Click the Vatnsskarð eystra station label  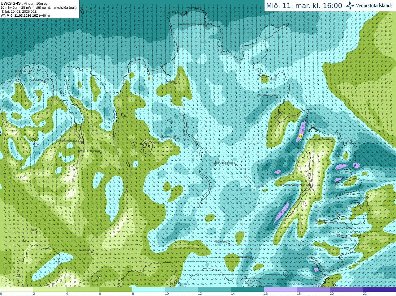[x=320, y=139]
